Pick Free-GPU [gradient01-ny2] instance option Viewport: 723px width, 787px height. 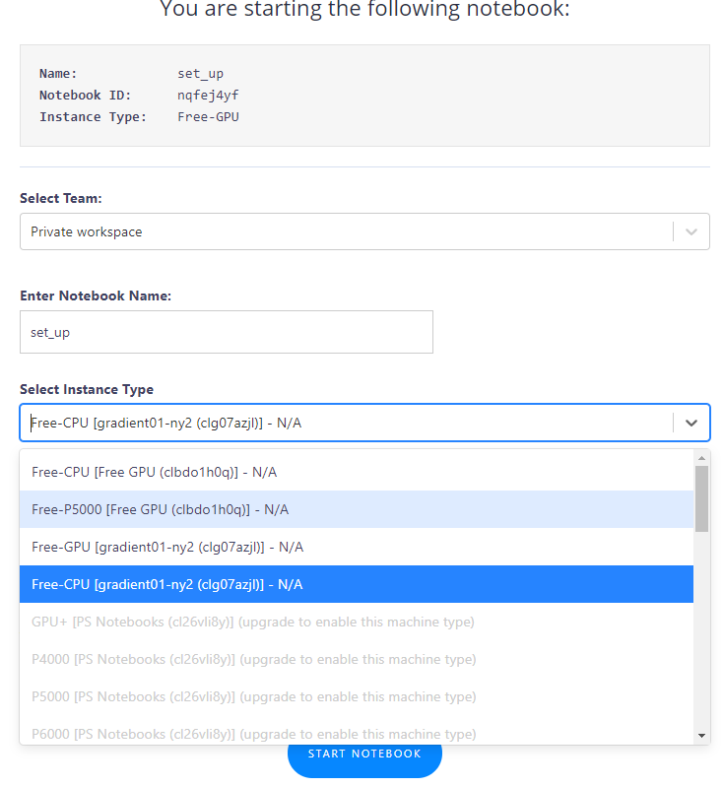point(357,547)
